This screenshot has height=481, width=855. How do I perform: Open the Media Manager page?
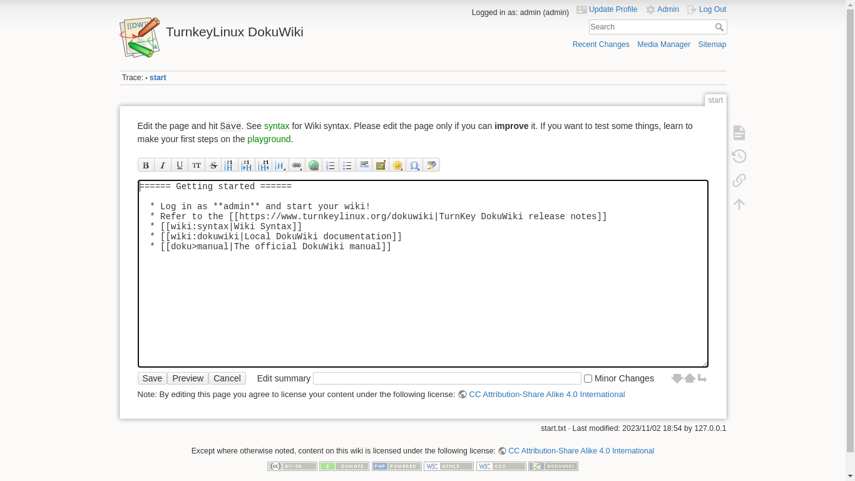point(663,44)
